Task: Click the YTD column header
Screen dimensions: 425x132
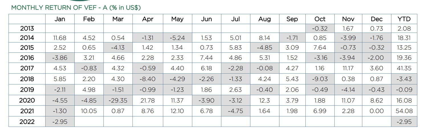Action: [x=404, y=19]
